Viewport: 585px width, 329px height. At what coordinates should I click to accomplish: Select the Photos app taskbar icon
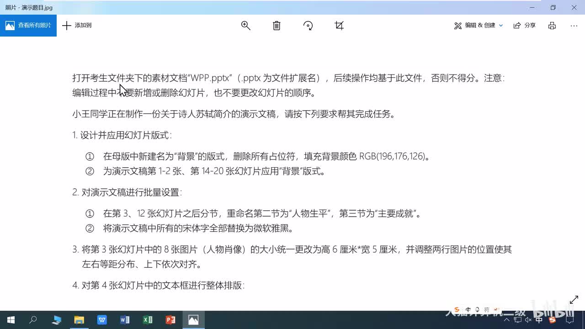point(193,320)
